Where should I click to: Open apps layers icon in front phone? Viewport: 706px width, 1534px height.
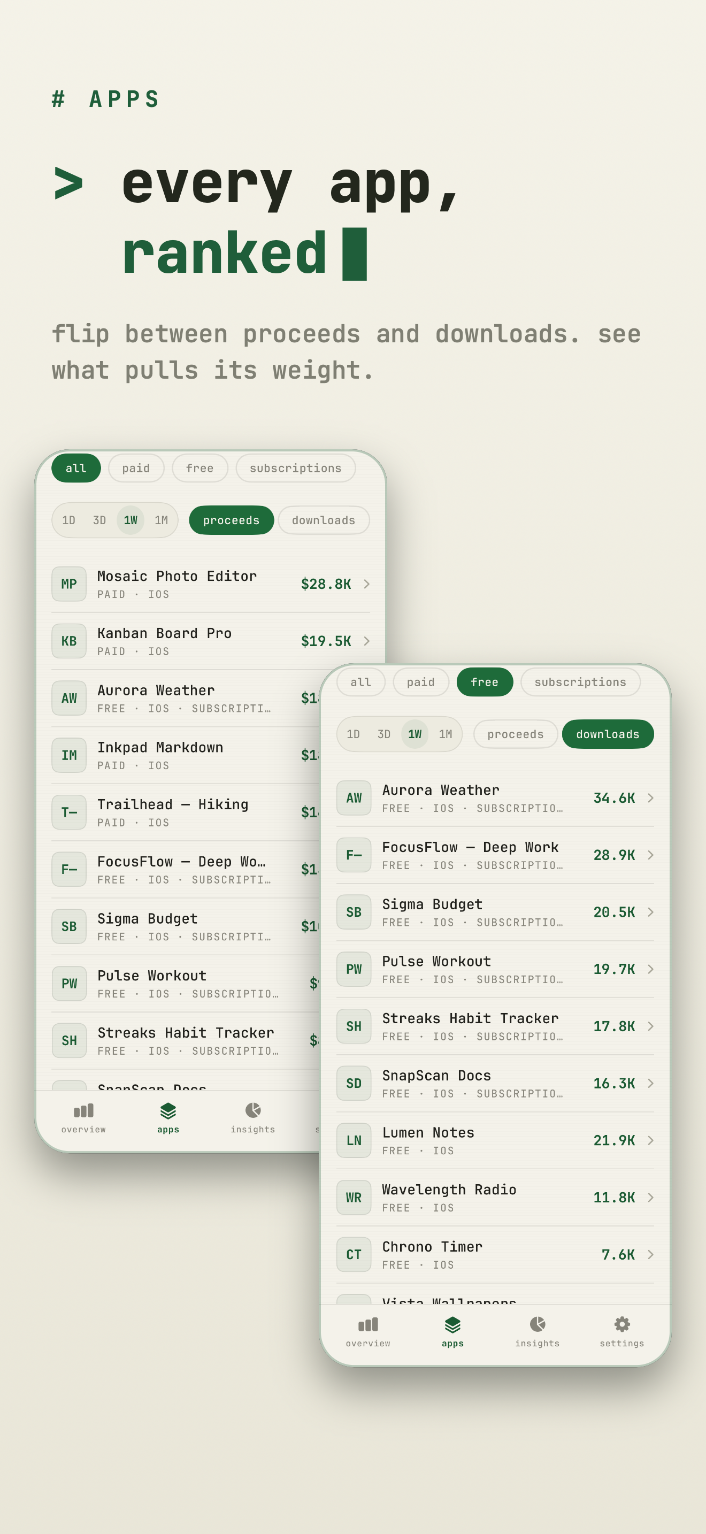coord(452,1324)
